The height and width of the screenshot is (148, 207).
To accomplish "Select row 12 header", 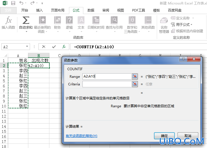I will click(4, 116).
